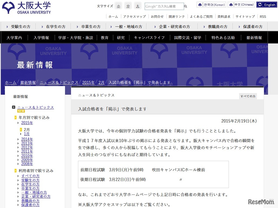The image size is (278, 208).
Task: Click the language switch icon next to English
Action: (x=260, y=4)
